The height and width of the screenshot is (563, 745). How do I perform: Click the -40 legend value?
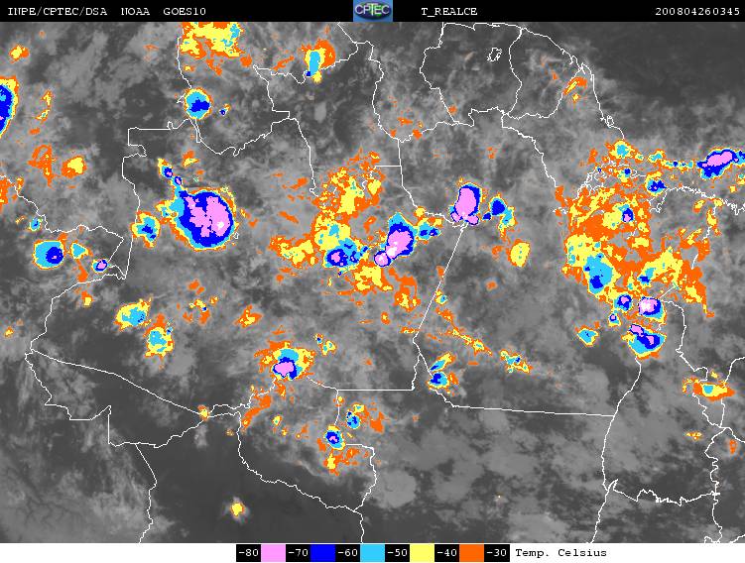447,553
